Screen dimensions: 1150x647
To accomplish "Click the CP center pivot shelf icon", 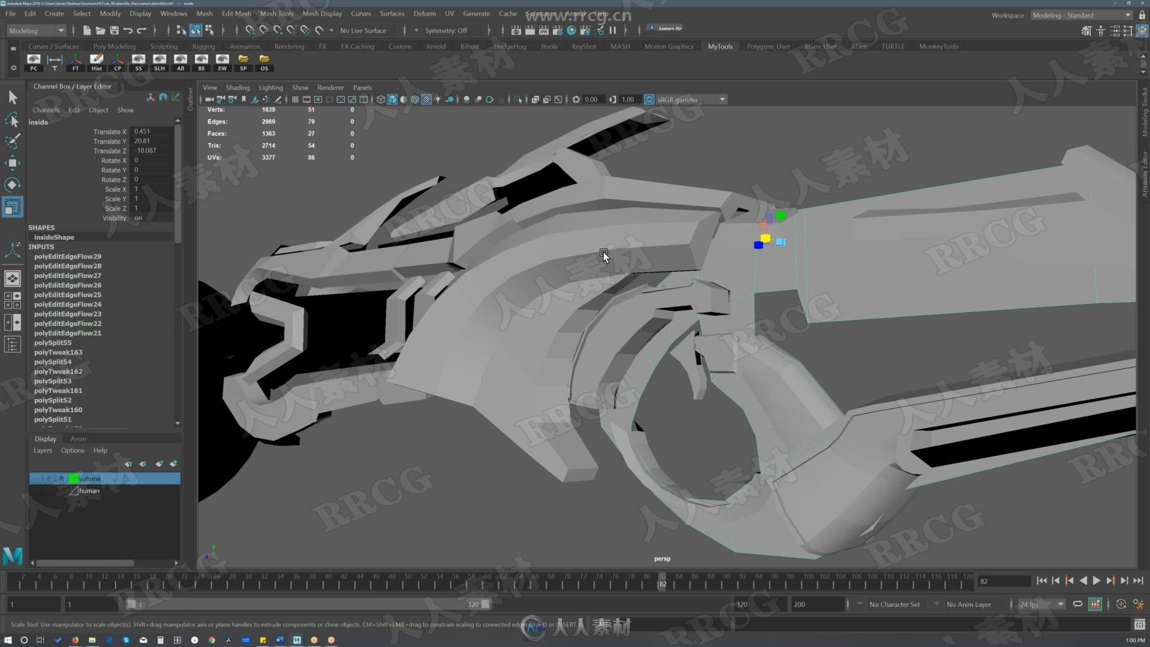I will (x=117, y=62).
